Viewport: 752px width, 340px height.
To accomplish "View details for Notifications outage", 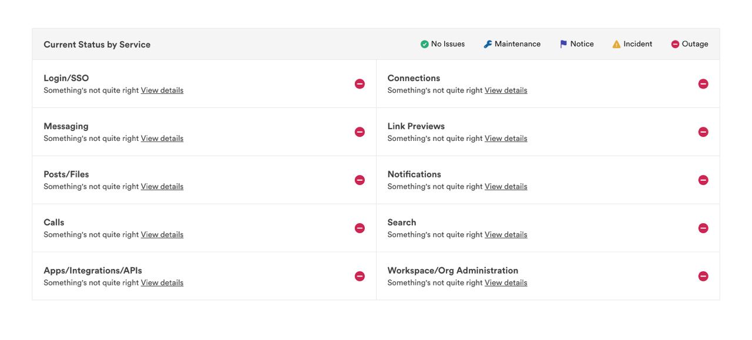I will click(x=506, y=187).
